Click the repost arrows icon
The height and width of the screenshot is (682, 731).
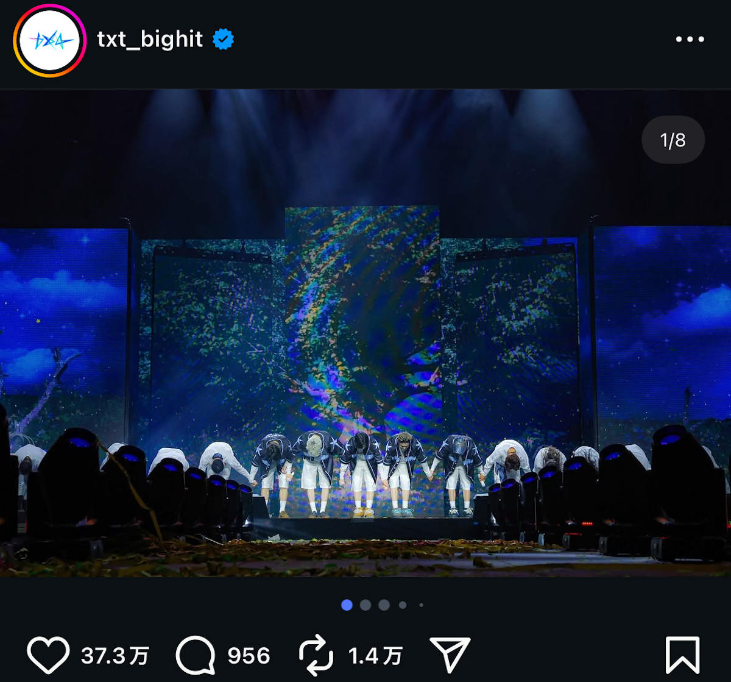[x=317, y=656]
